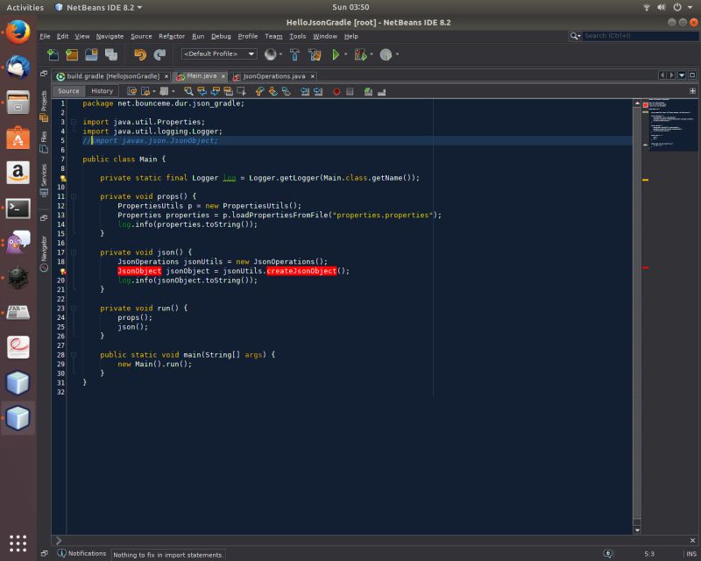Click the Toggle Bookmark icon
This screenshot has width=701, height=561.
tap(287, 91)
